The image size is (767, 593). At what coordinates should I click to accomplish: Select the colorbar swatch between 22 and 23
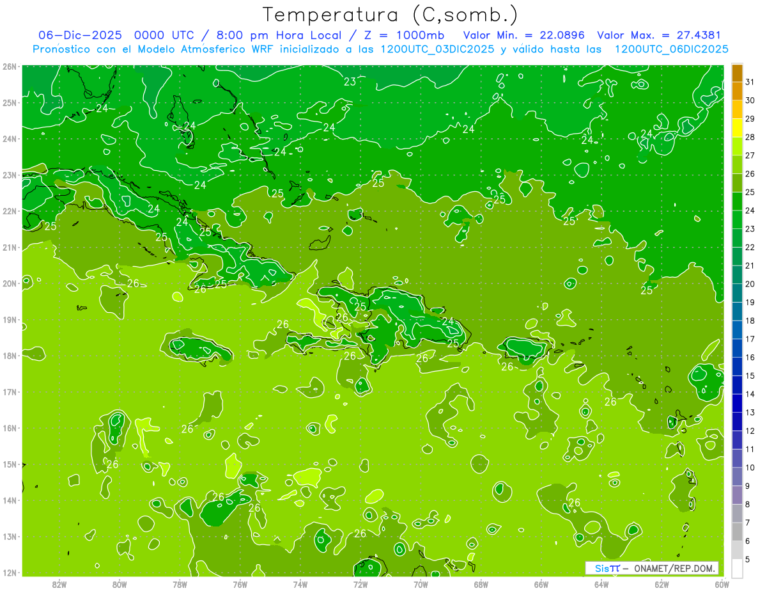click(x=737, y=238)
